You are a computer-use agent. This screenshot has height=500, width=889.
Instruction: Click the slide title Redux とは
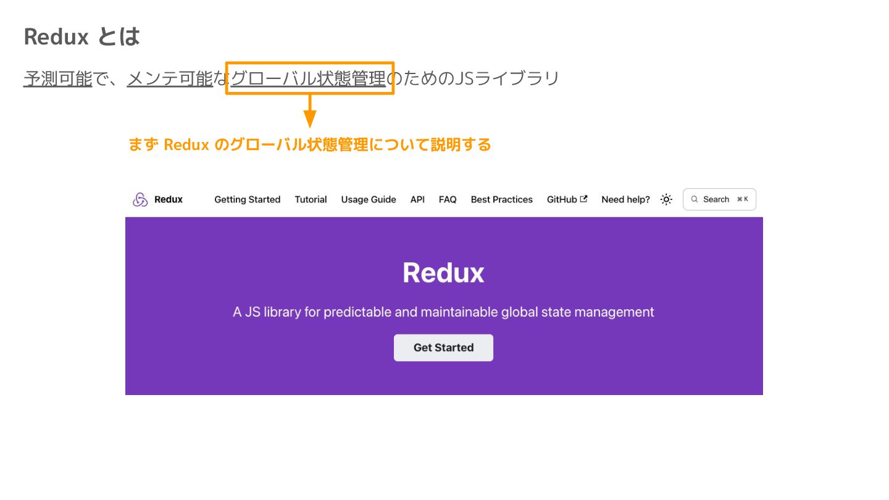pos(82,37)
